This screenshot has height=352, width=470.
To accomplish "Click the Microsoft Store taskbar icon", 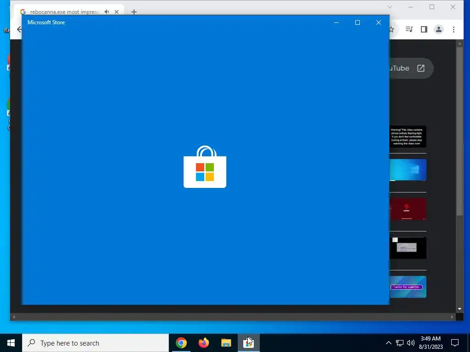I will pos(248,343).
